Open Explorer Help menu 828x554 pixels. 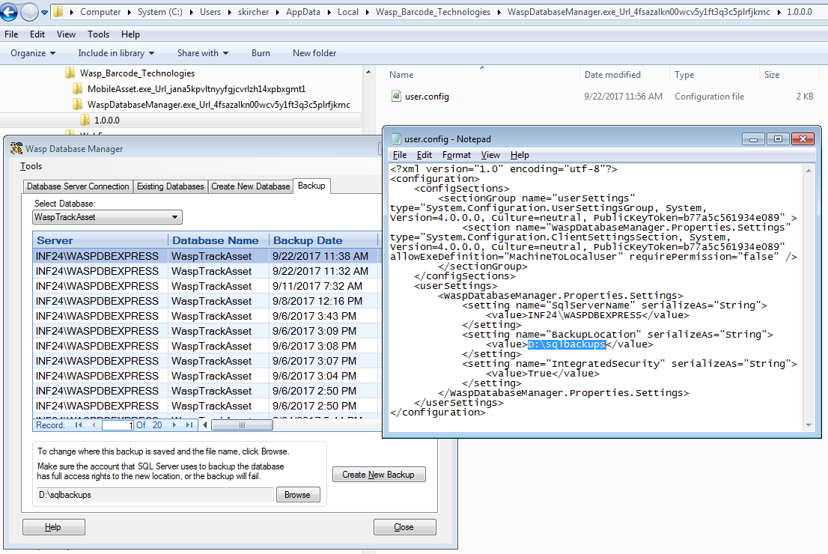130,34
